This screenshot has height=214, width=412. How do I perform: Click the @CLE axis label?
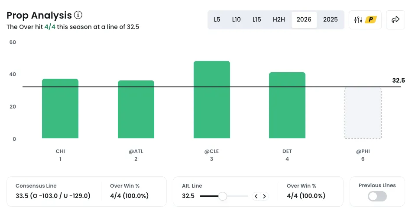211,151
